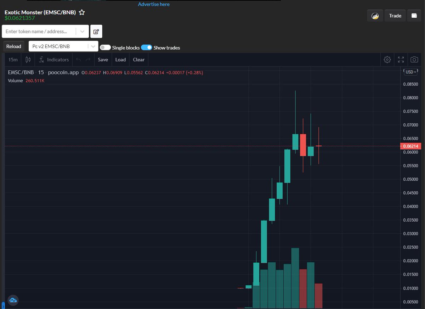The height and width of the screenshot is (309, 425).
Task: Click the Trade button
Action: click(x=395, y=16)
